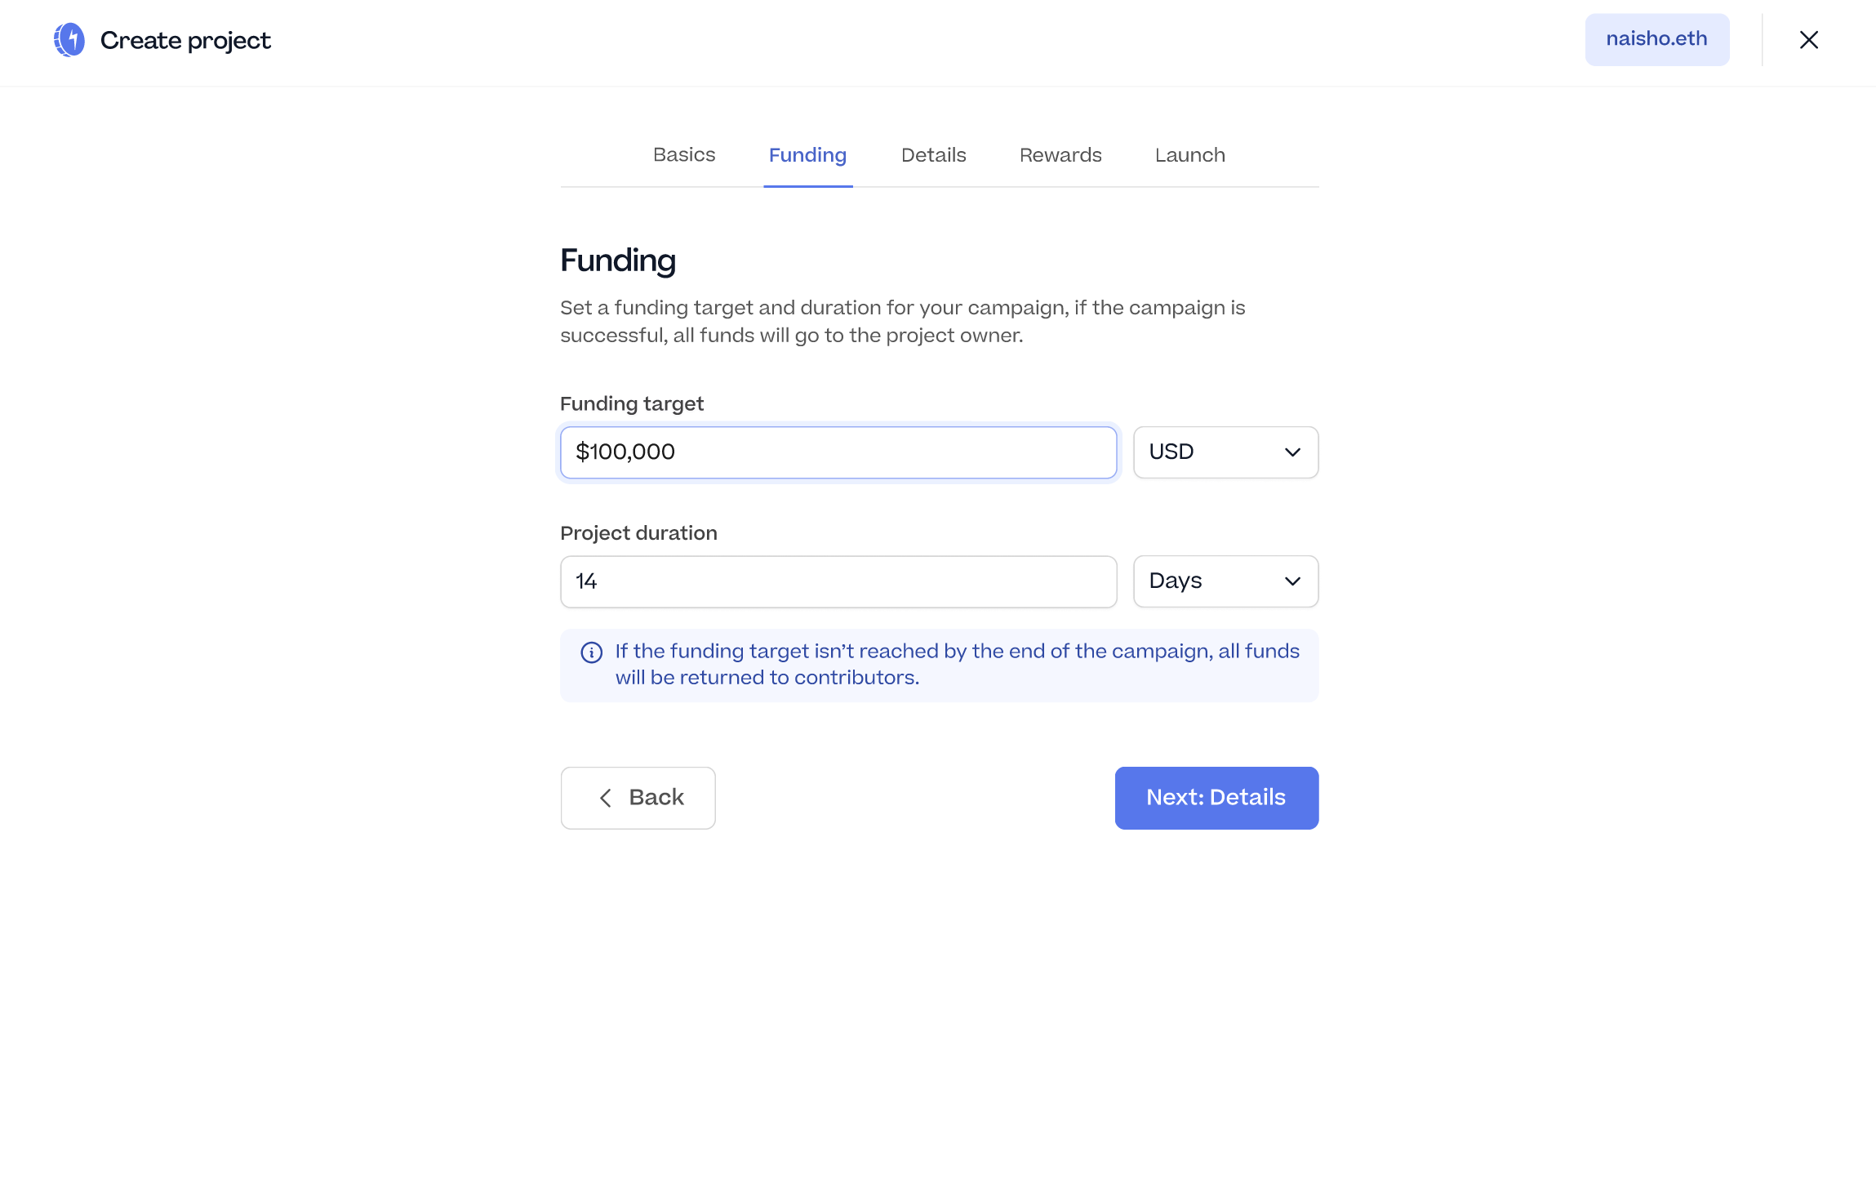Open the USD currency dropdown
Screen dimensions: 1876x1202
coord(1225,452)
